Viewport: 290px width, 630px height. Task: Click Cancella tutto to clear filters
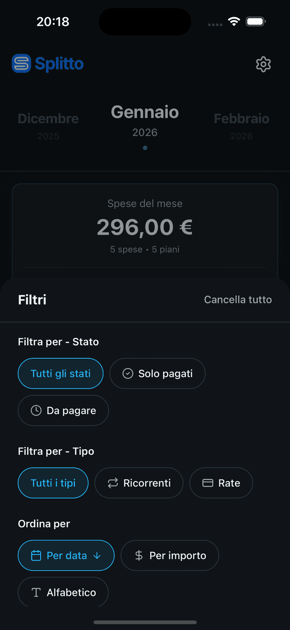(238, 299)
